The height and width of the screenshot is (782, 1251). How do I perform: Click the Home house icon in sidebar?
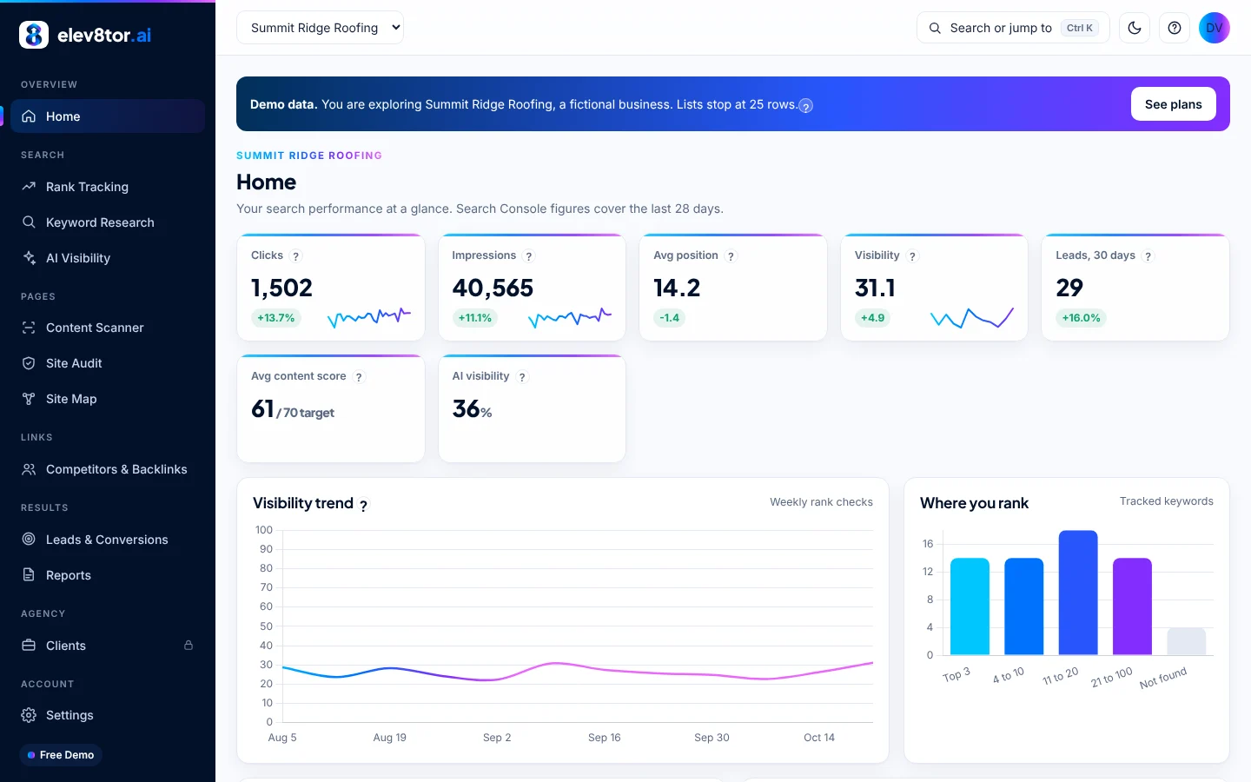click(x=29, y=116)
